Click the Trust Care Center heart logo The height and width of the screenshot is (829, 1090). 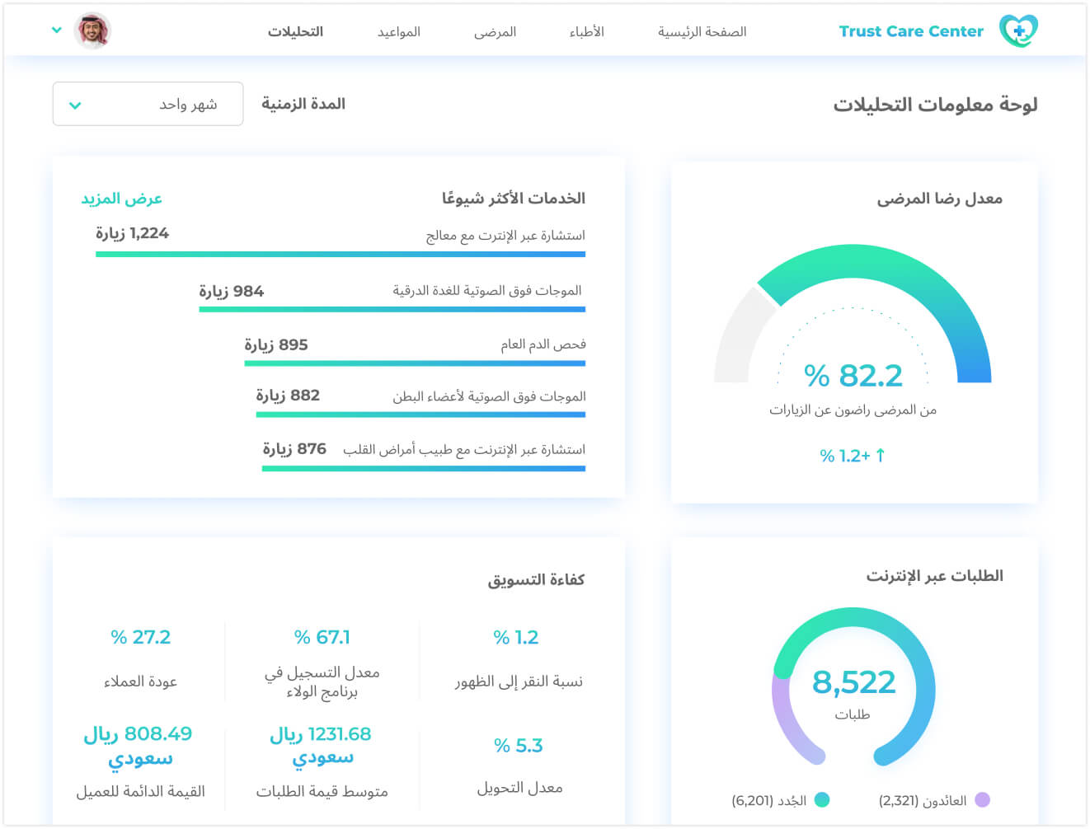[x=1018, y=31]
